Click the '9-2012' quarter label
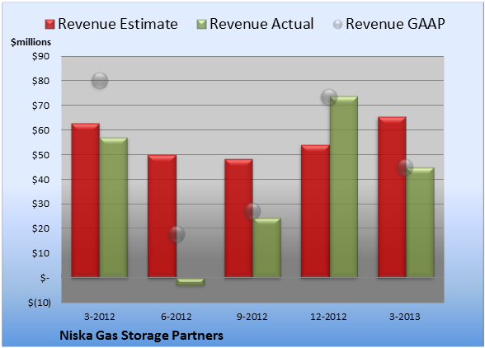The image size is (485, 348). click(x=252, y=317)
